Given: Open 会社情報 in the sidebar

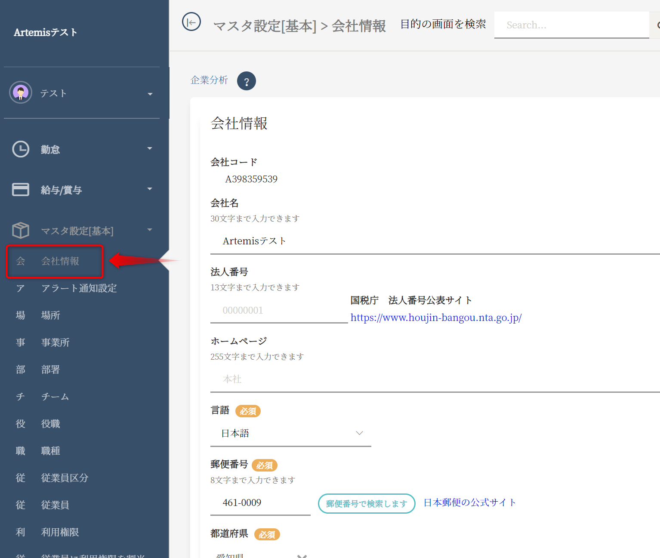Looking at the screenshot, I should [x=60, y=261].
